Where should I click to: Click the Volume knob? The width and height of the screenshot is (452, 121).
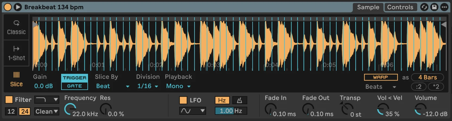point(420,109)
